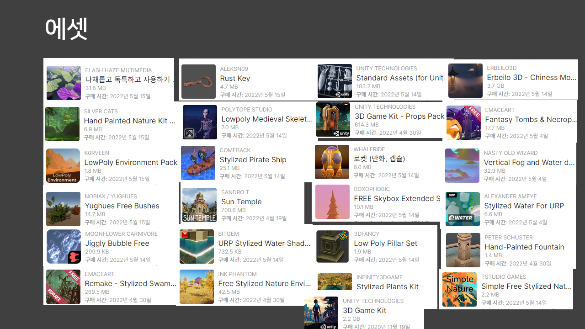The image size is (585, 329).
Task: Open the Fantasy Tombs & Necropolis thumbnail
Action: pyautogui.click(x=463, y=123)
